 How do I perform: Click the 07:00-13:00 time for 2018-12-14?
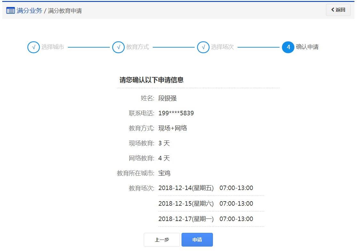[236, 188]
